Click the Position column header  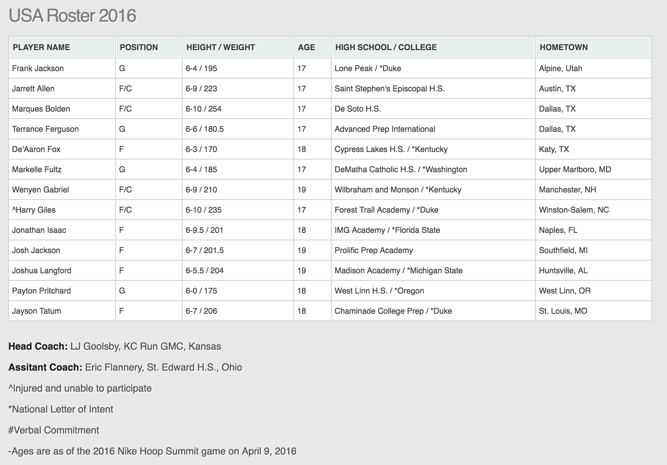click(x=139, y=47)
